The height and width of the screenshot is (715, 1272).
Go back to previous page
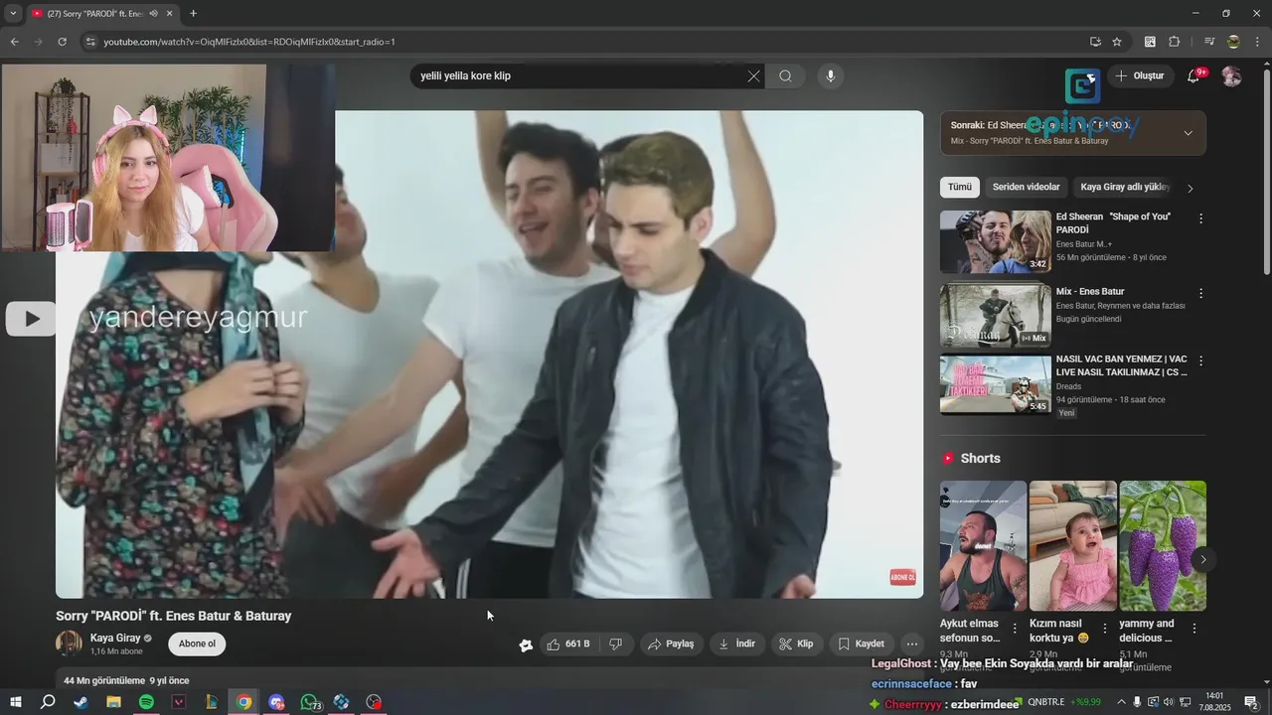tap(14, 42)
